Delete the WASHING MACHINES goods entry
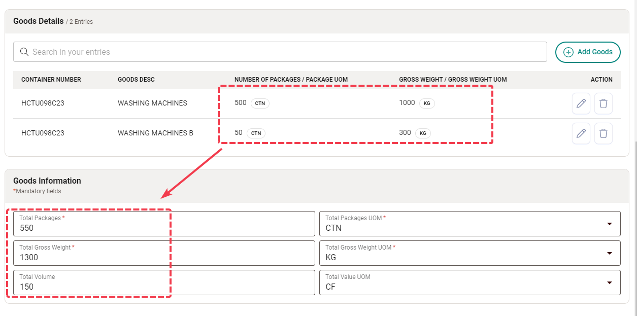 coord(603,103)
